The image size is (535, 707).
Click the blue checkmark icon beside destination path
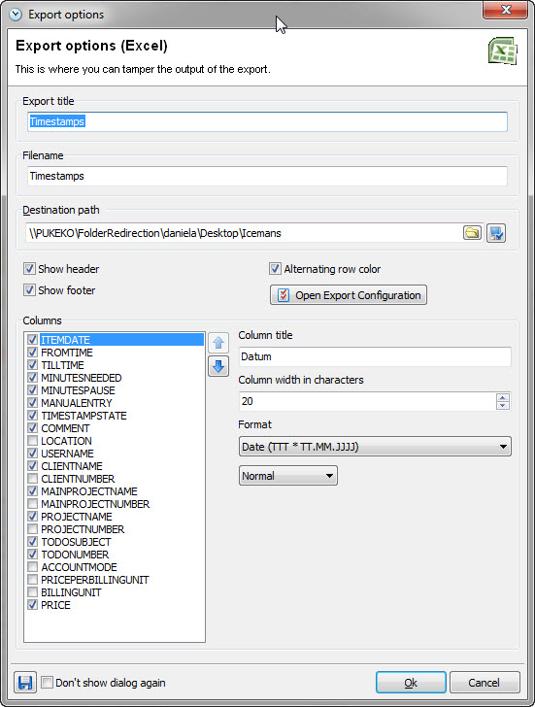tap(496, 233)
